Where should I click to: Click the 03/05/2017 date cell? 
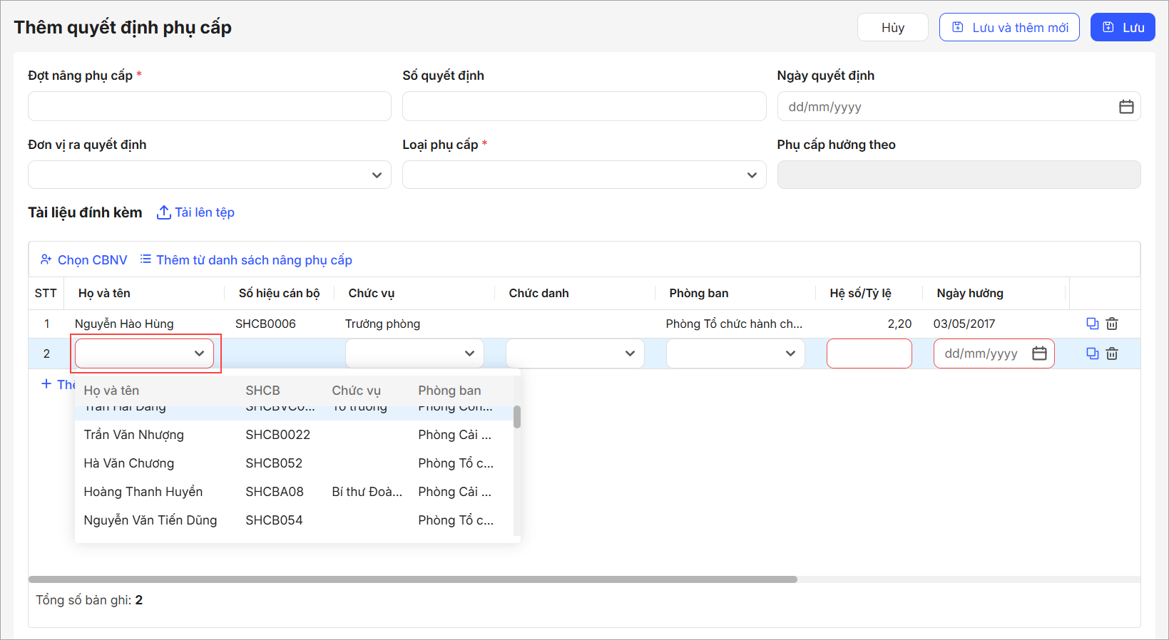point(964,324)
